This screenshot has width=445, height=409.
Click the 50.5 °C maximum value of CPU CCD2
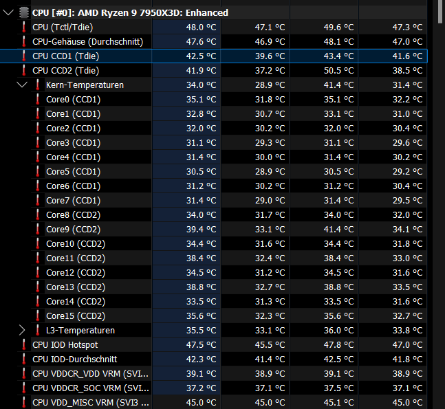click(339, 70)
